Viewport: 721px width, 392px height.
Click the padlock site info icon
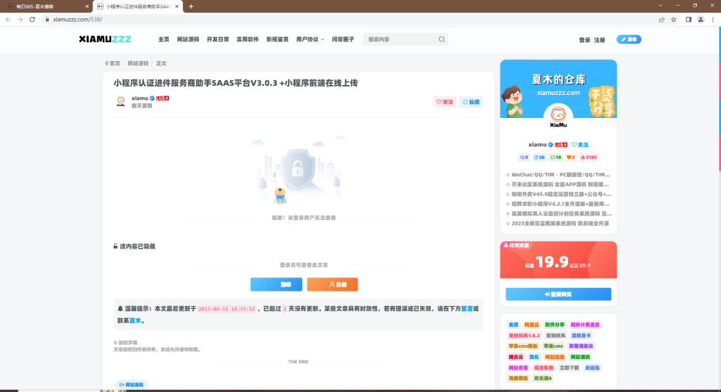(47, 19)
